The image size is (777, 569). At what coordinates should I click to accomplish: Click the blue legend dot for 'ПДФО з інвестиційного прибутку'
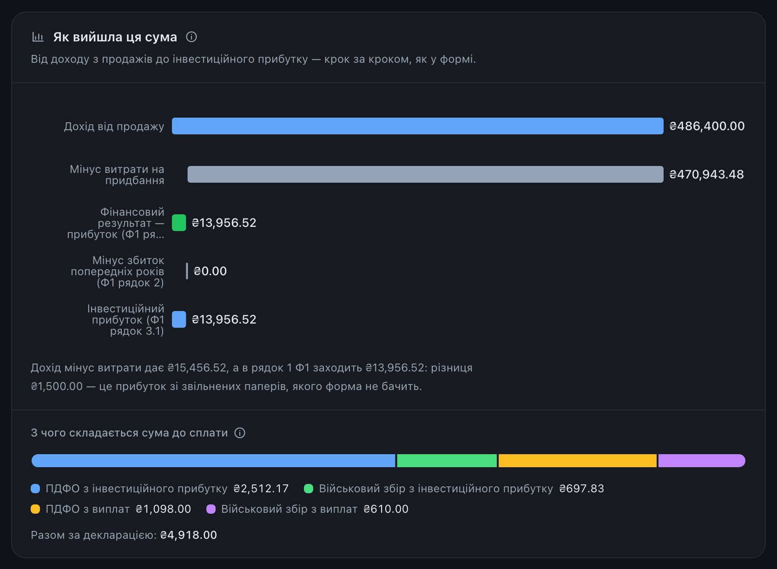pyautogui.click(x=35, y=489)
